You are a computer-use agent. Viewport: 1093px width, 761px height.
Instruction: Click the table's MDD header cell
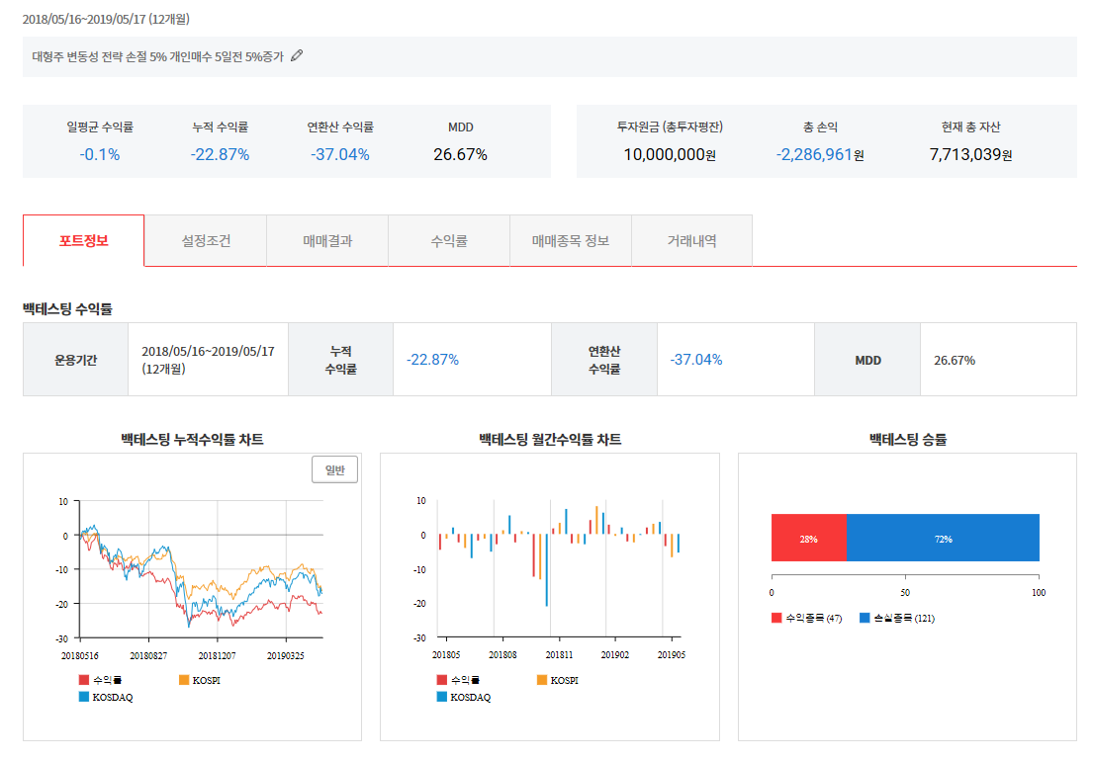tap(867, 360)
